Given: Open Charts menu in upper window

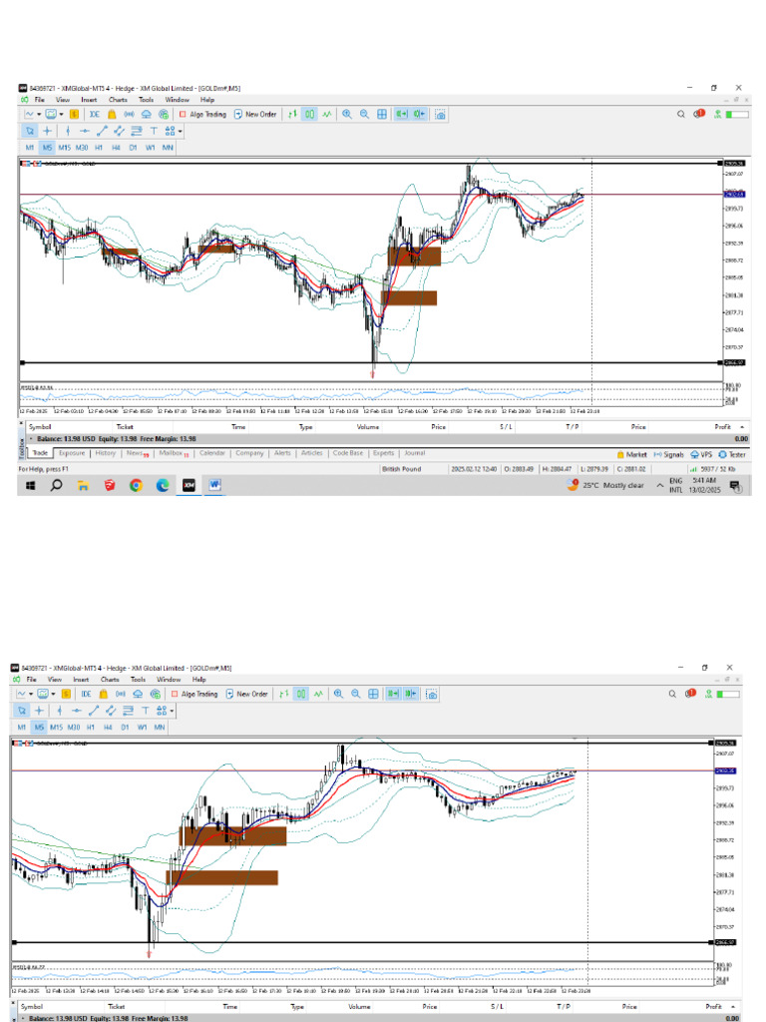Looking at the screenshot, I should click(118, 100).
